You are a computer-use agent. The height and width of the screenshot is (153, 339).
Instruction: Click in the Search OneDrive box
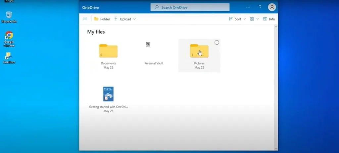coord(190,7)
